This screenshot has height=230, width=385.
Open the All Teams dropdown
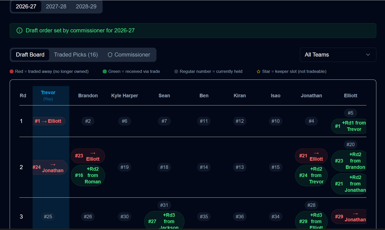tap(338, 55)
